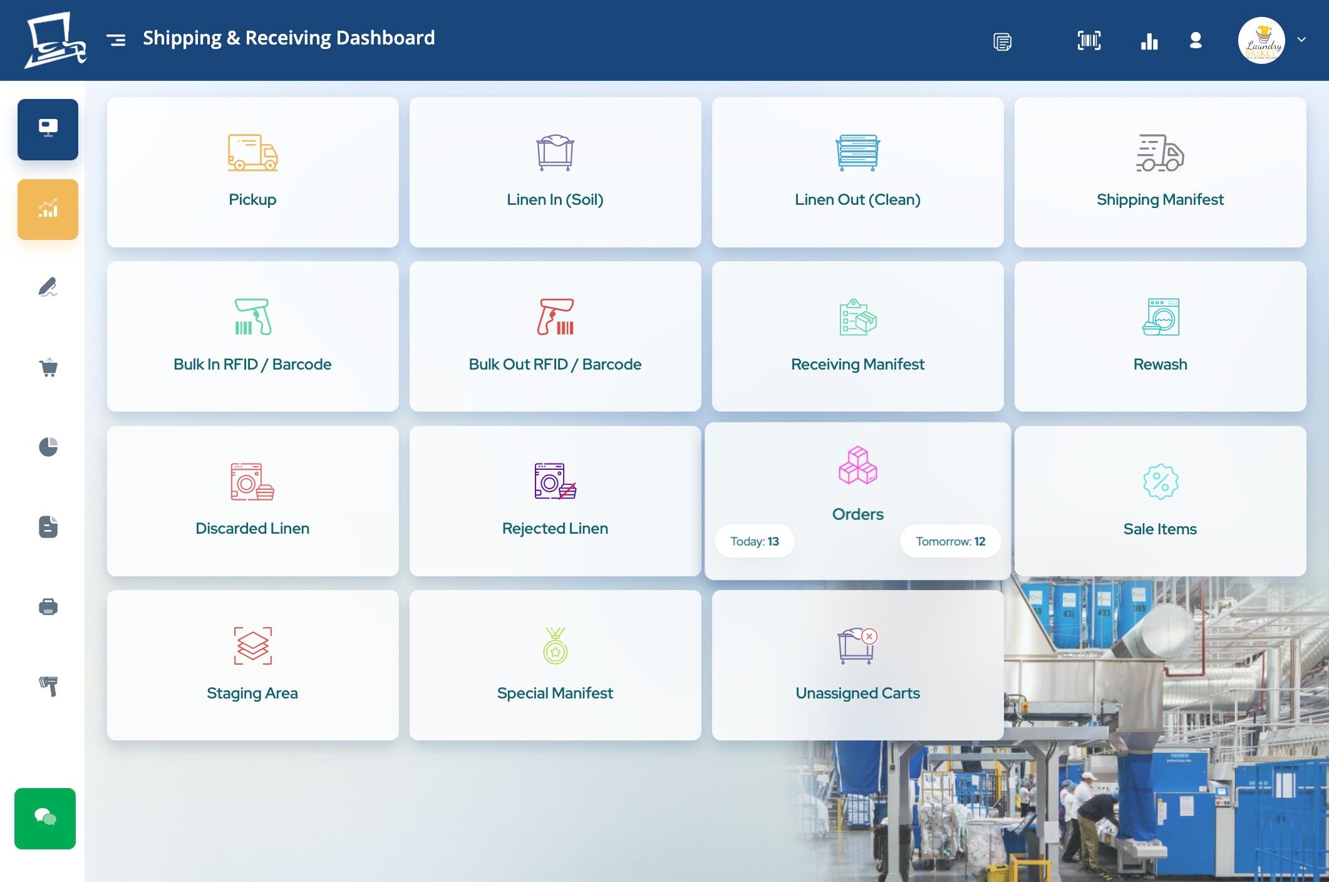
Task: Select the orange analytics sidebar tab
Action: 48,209
